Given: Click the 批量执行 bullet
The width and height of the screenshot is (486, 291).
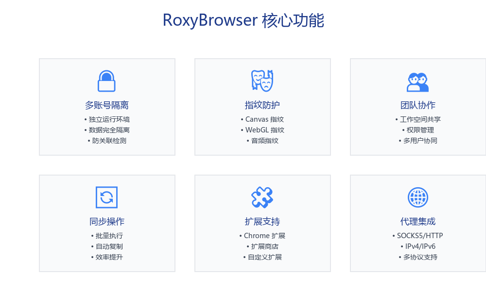Looking at the screenshot, I should (107, 236).
